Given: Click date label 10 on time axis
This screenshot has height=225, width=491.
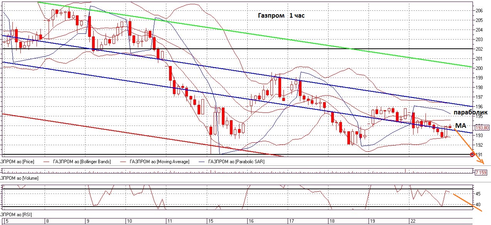Looking at the screenshot, I should tap(129, 222).
